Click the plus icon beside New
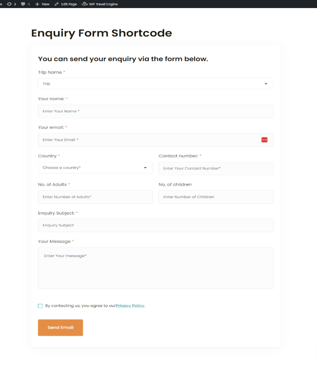 [x=37, y=4]
